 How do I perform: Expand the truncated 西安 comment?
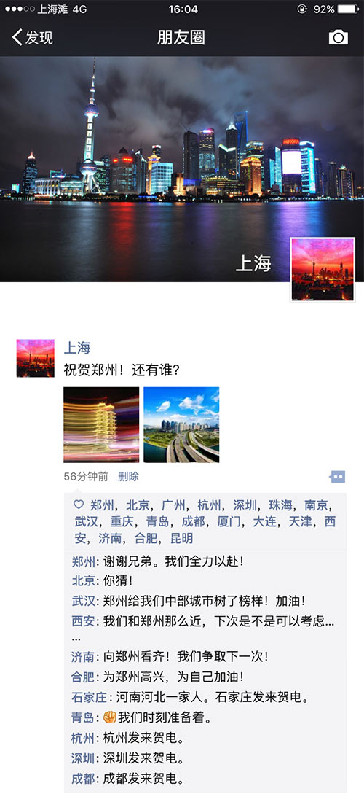[x=76, y=638]
